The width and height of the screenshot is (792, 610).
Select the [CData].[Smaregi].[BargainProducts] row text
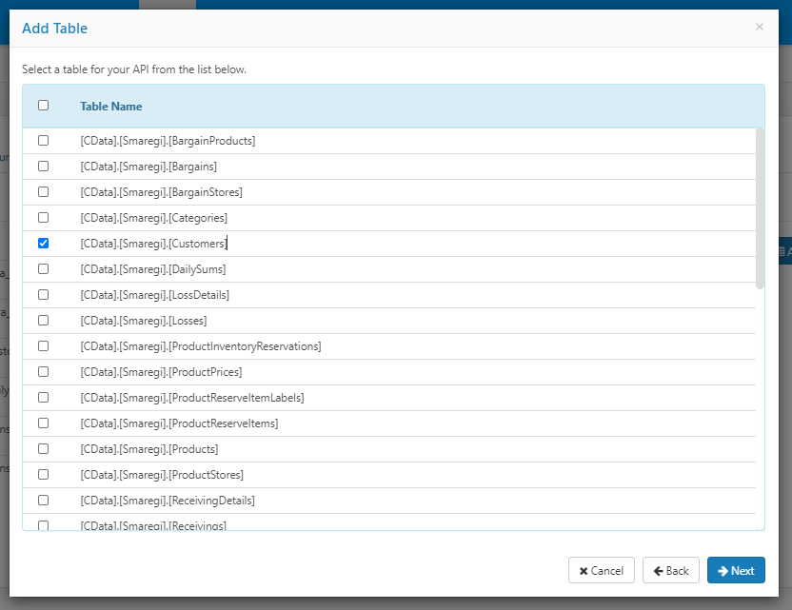point(168,141)
